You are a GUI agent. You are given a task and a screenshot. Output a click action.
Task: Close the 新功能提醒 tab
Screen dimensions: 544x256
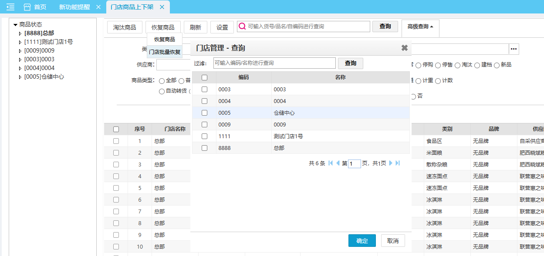[98, 7]
